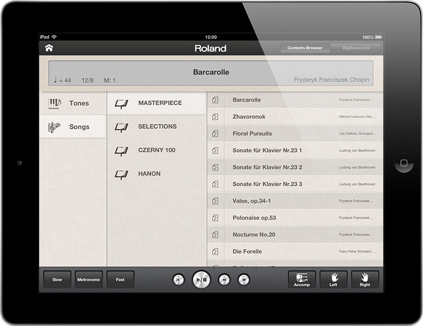Select the song "Die Forelle"
Viewport: 423px width, 326px height.
295,251
